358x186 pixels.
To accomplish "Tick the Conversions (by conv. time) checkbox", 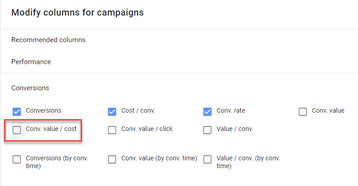I will point(17,159).
